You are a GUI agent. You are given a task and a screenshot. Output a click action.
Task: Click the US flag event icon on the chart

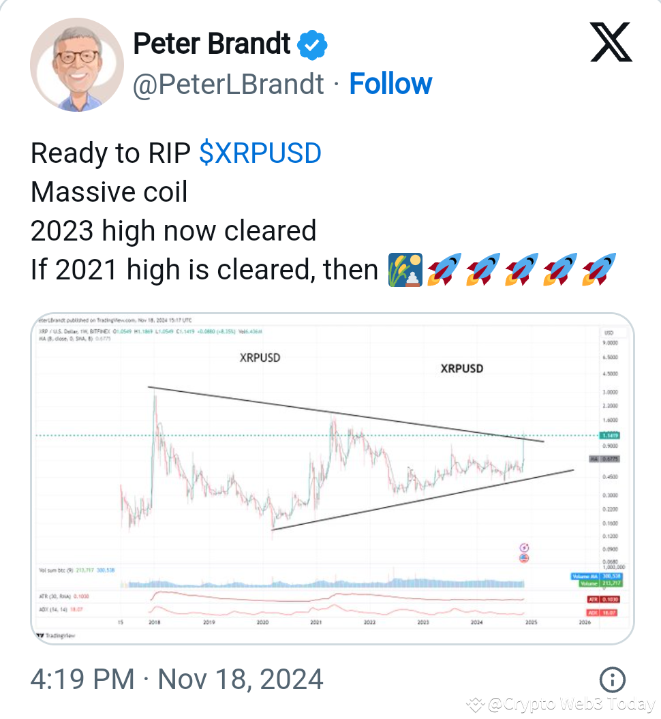coord(523,557)
